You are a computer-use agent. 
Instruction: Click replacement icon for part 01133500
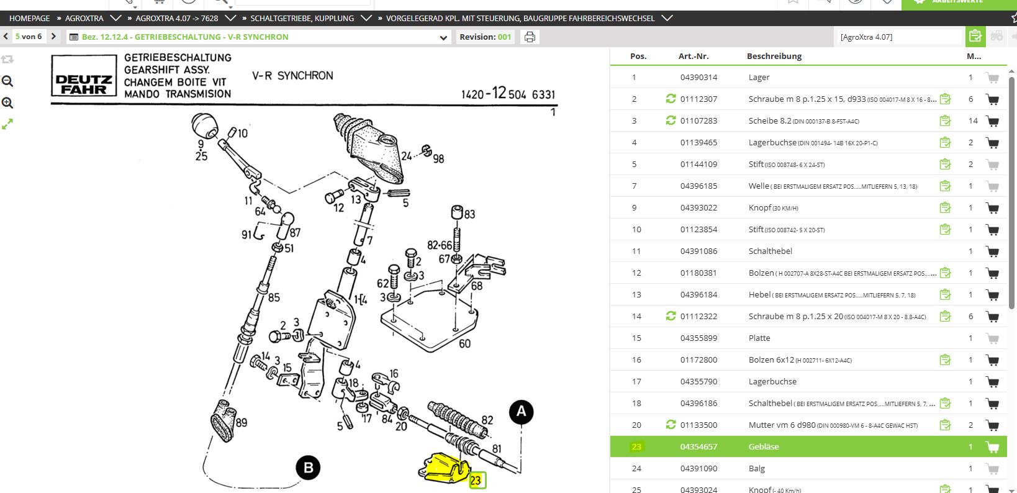[671, 425]
